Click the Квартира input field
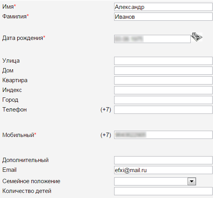The width and height of the screenshot is (213, 198). [x=163, y=80]
